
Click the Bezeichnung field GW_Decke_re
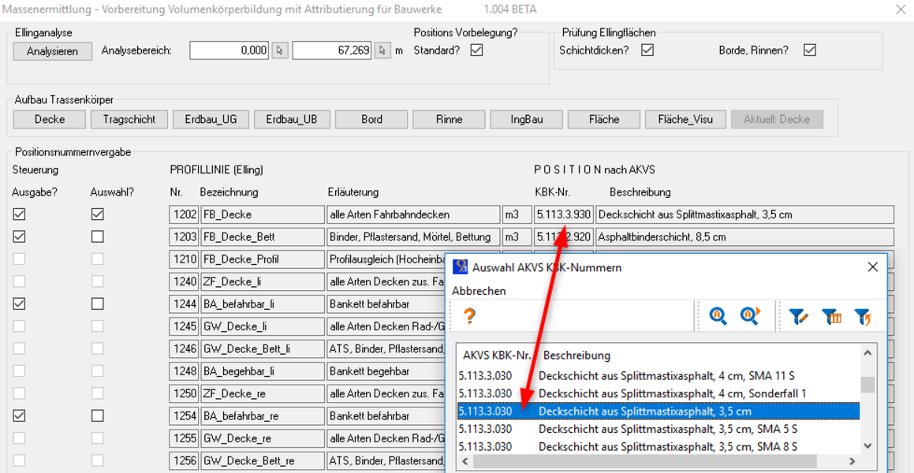[263, 438]
